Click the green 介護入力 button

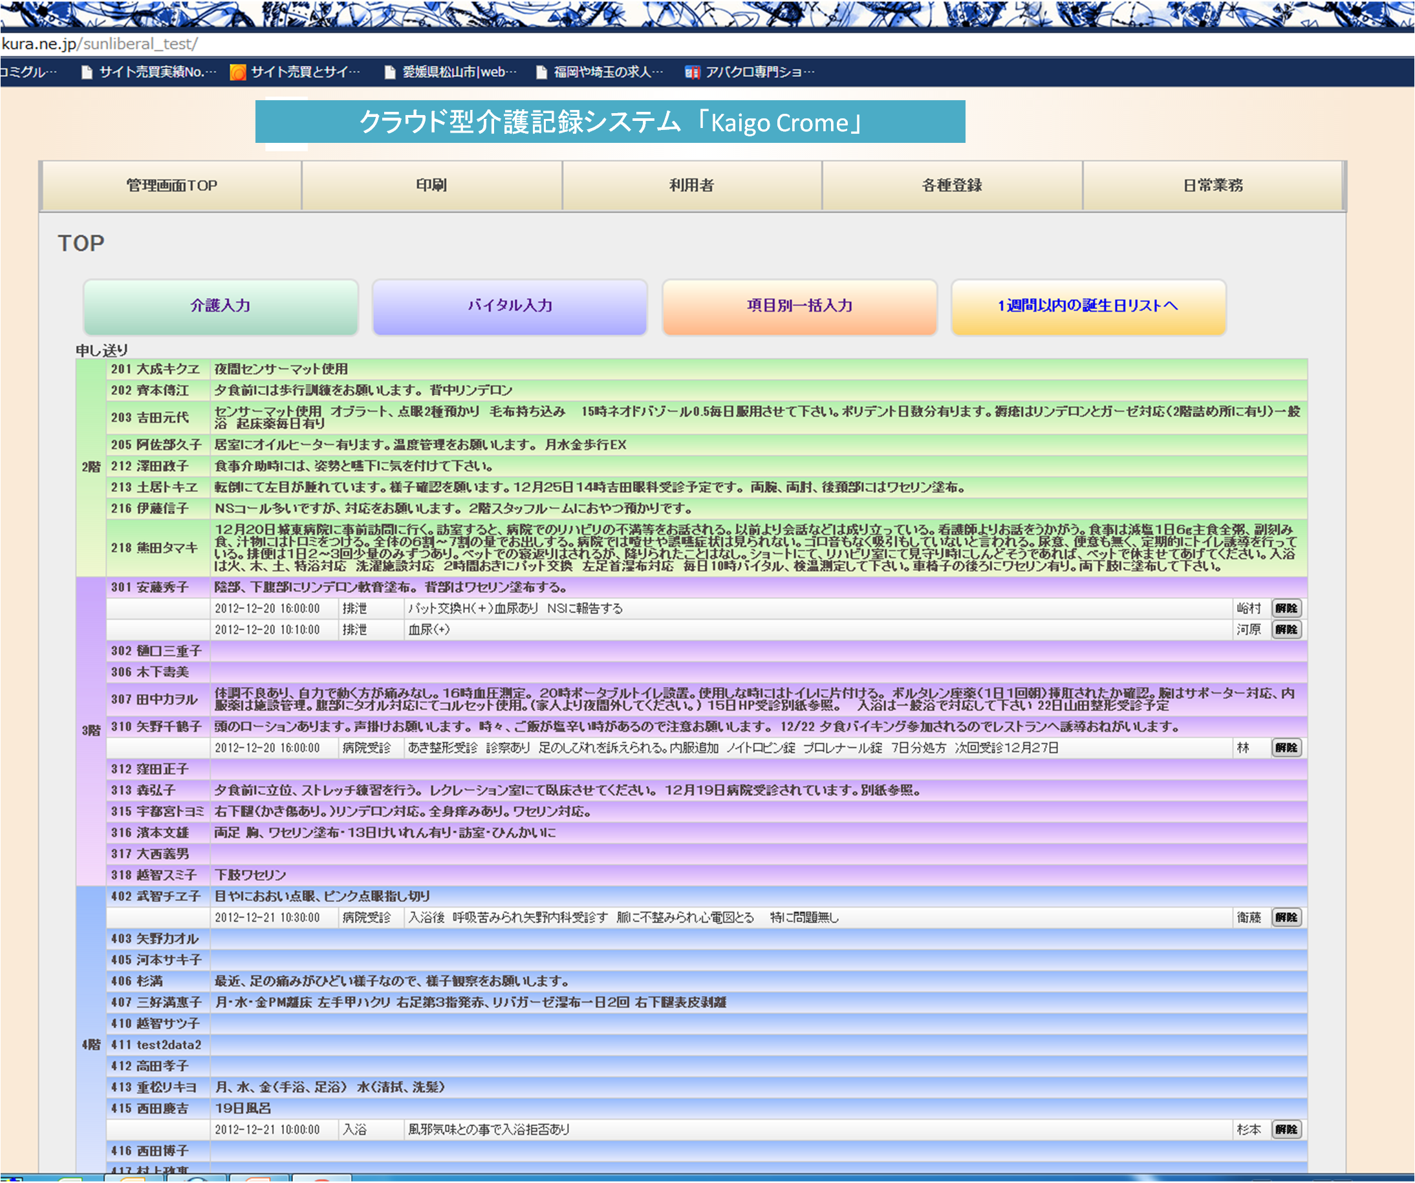point(221,306)
